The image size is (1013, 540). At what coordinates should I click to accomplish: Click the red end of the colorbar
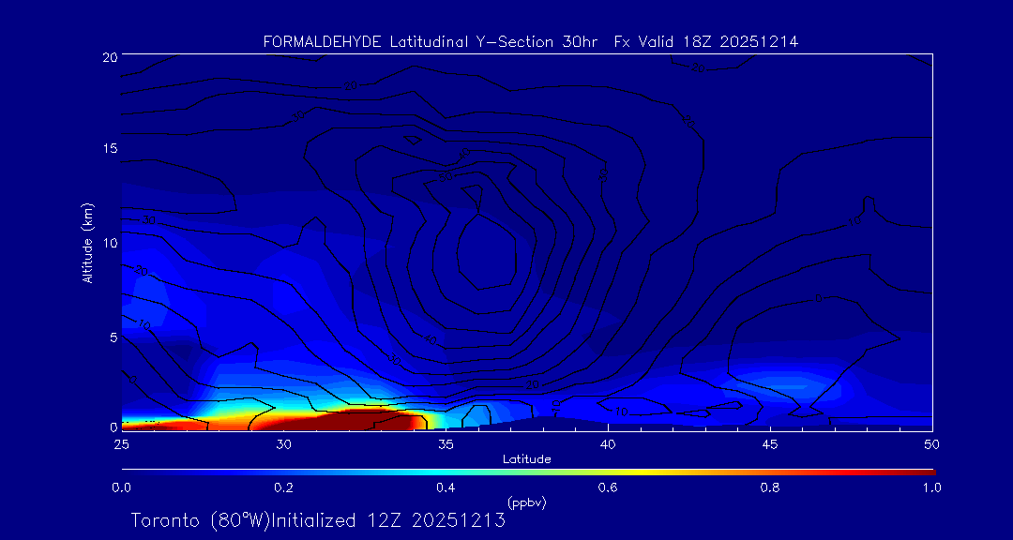pyautogui.click(x=924, y=471)
